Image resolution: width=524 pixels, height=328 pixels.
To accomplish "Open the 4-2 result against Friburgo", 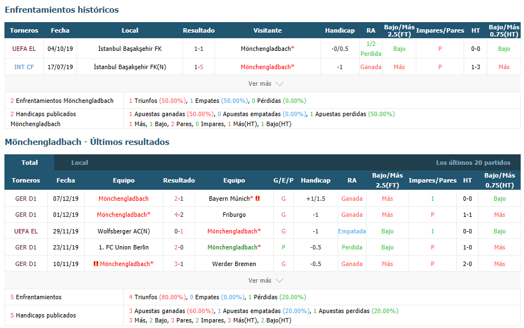I will 179,215.
